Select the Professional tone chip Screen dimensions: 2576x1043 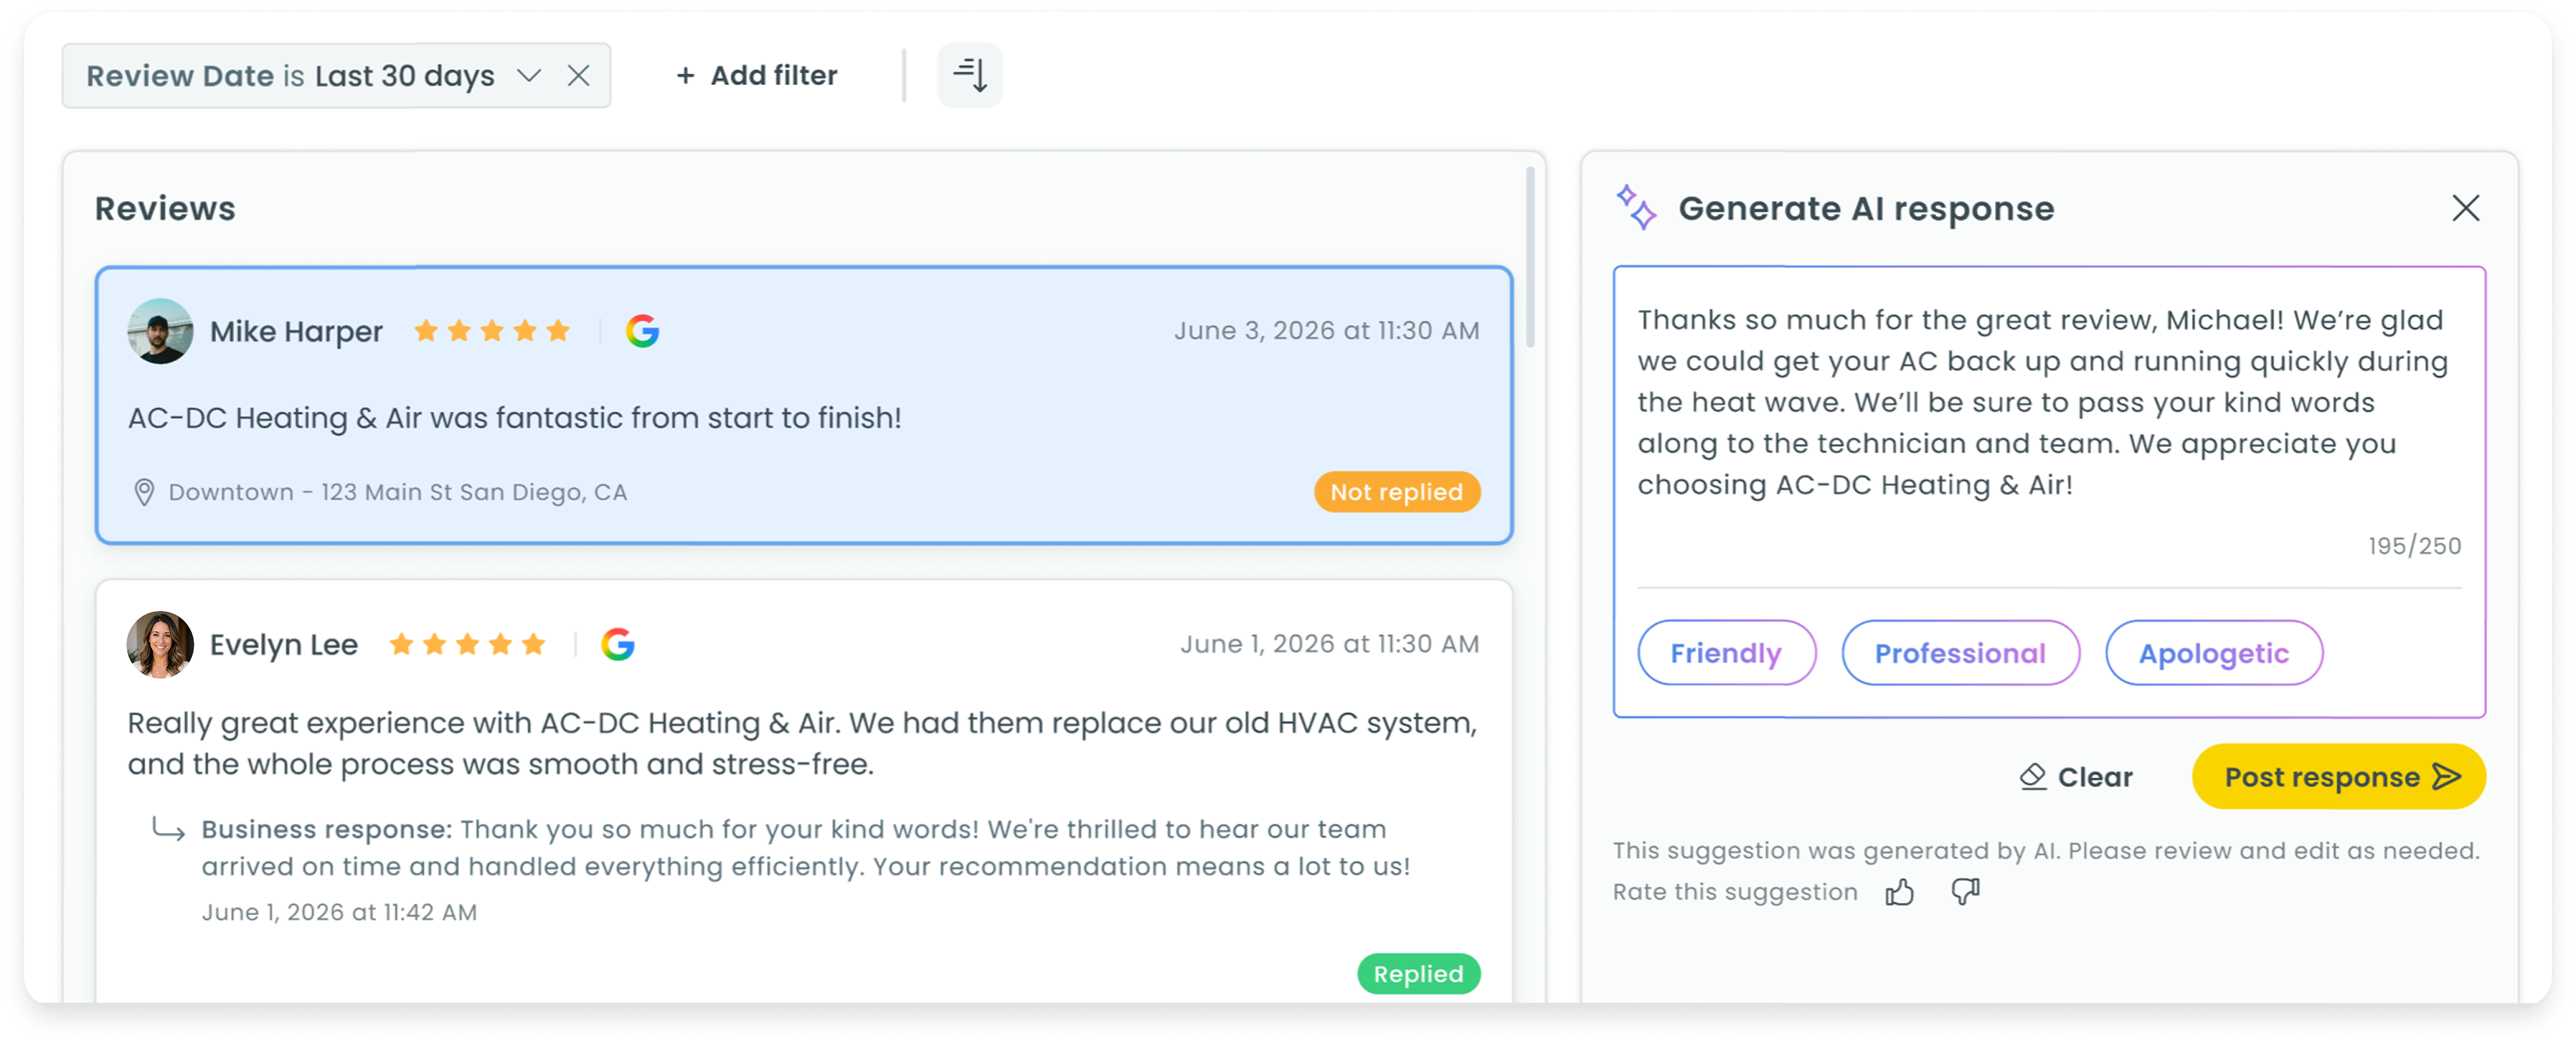point(1960,653)
